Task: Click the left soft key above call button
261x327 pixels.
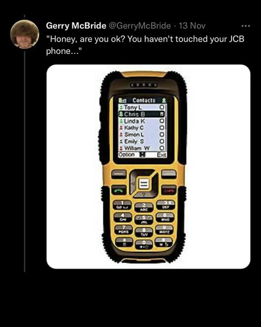Action: [x=119, y=174]
